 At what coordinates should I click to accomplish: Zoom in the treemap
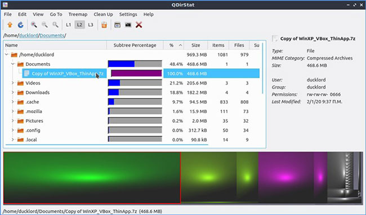(x=34, y=25)
